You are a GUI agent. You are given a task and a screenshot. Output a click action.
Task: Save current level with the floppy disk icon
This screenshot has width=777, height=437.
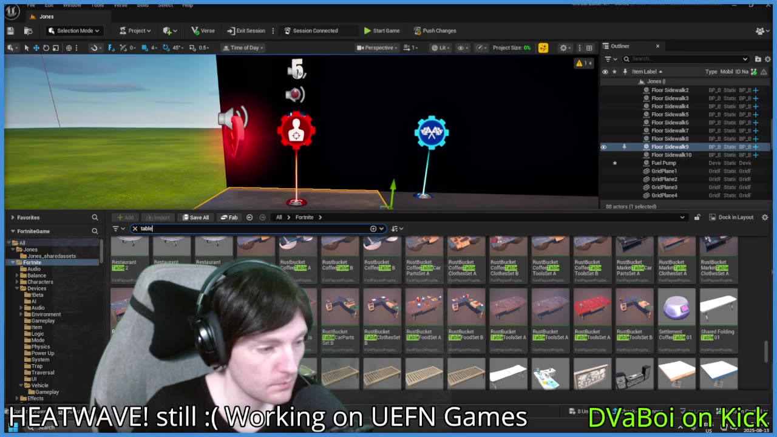(x=10, y=30)
